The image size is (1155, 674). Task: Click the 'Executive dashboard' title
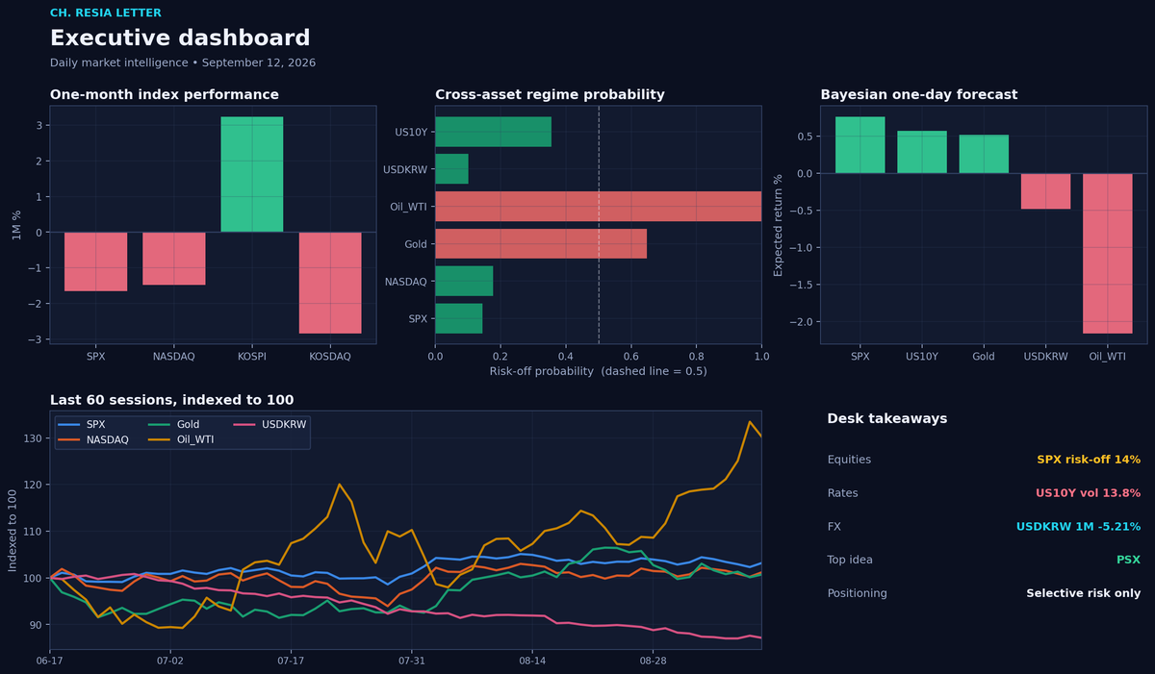[180, 38]
